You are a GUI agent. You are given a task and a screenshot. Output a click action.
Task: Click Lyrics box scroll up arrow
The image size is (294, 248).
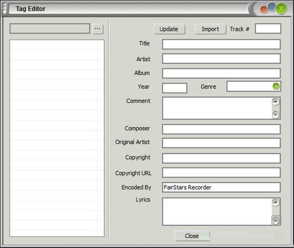point(275,202)
